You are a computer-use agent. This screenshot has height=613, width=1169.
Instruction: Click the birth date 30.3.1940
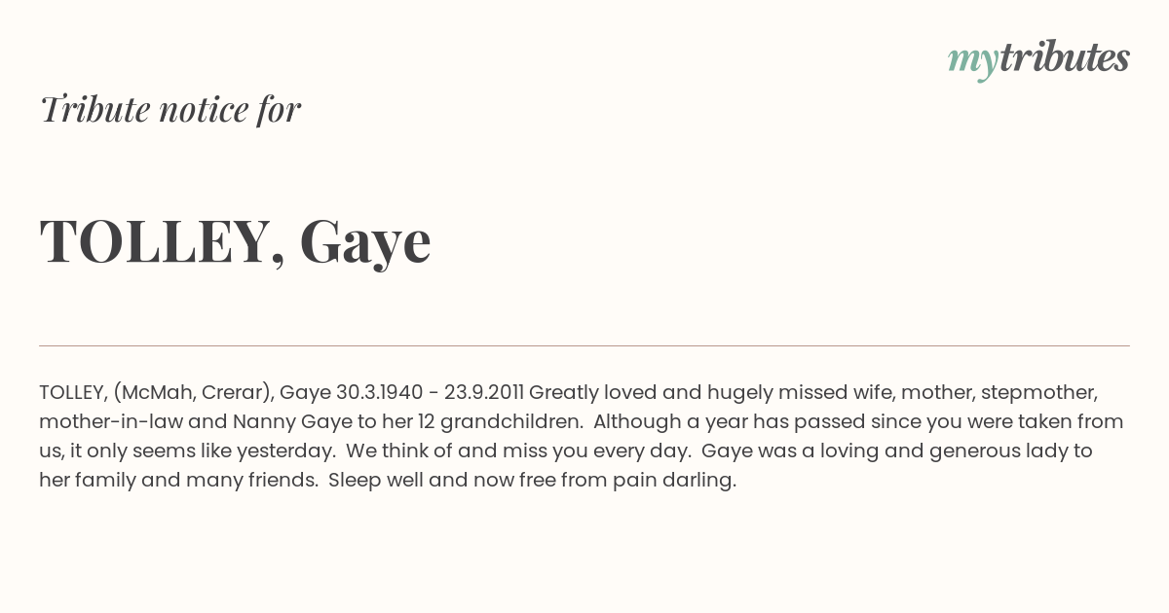pyautogui.click(x=380, y=393)
